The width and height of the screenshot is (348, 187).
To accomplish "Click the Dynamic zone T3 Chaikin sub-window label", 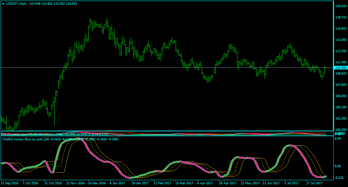I will coord(32,134).
